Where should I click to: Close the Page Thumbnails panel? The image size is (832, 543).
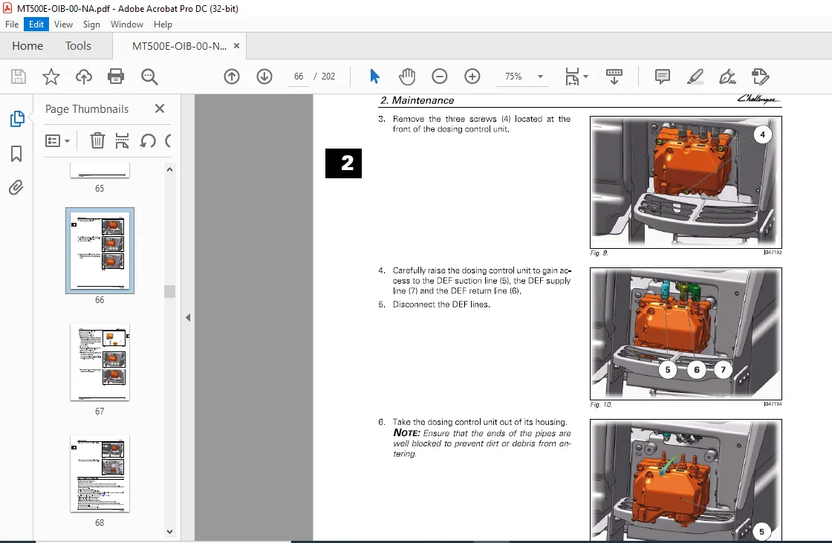160,108
